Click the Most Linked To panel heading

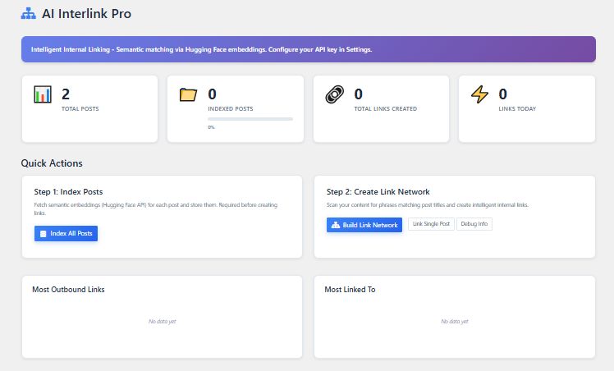point(350,290)
